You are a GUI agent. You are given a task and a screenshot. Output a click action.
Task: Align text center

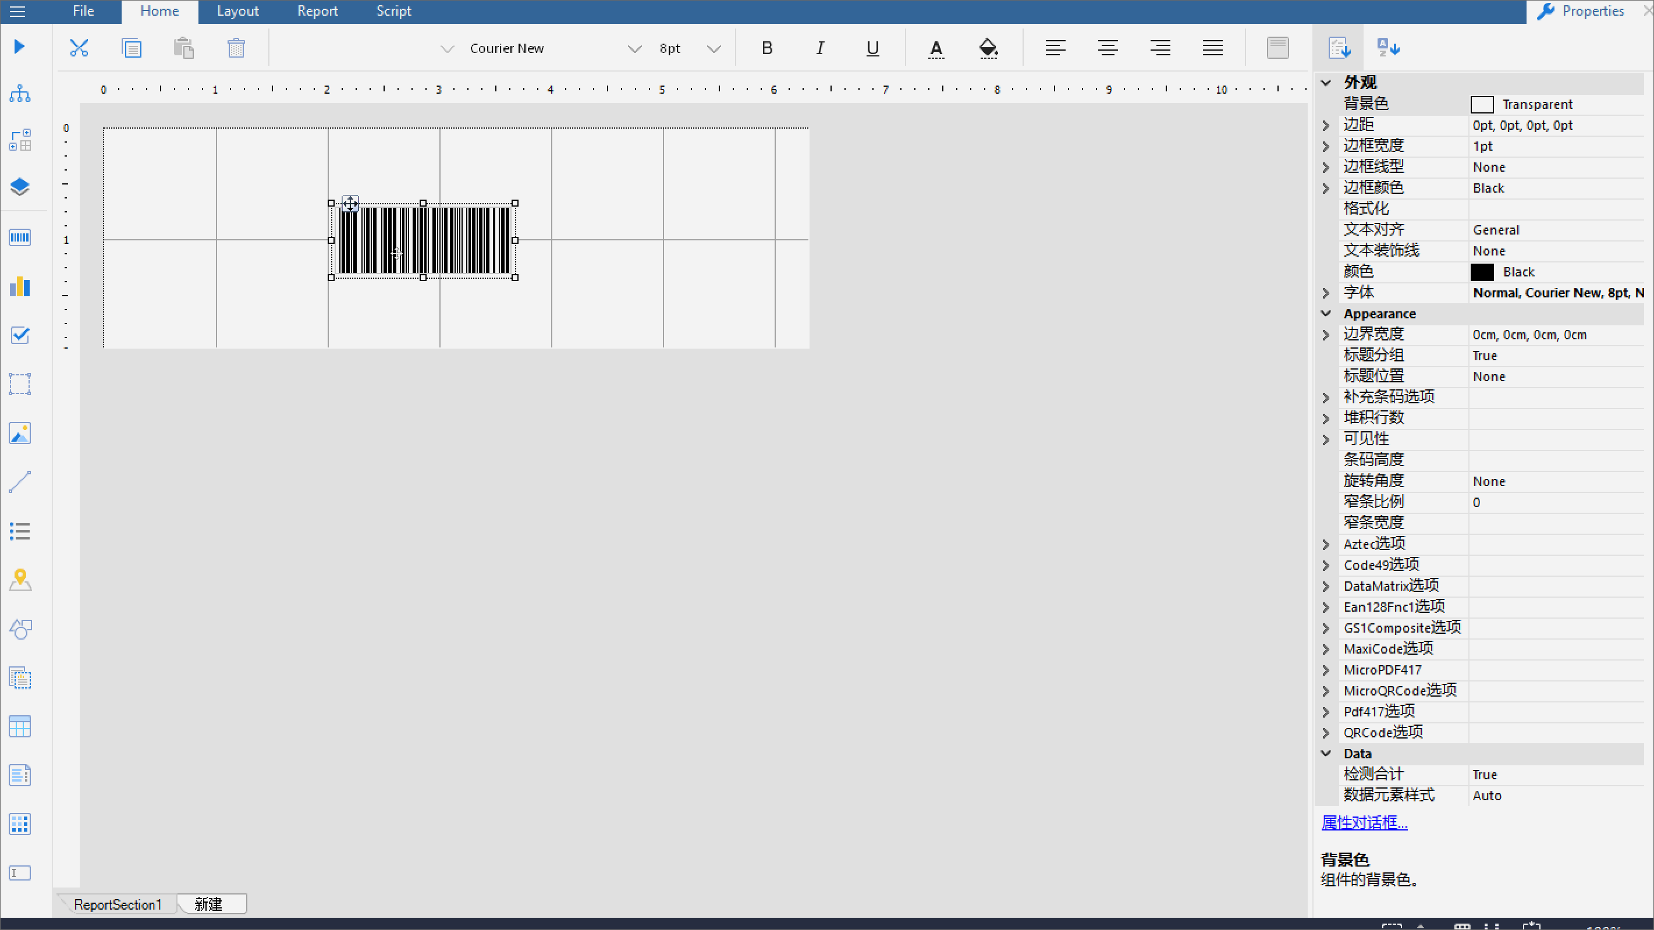click(1108, 48)
